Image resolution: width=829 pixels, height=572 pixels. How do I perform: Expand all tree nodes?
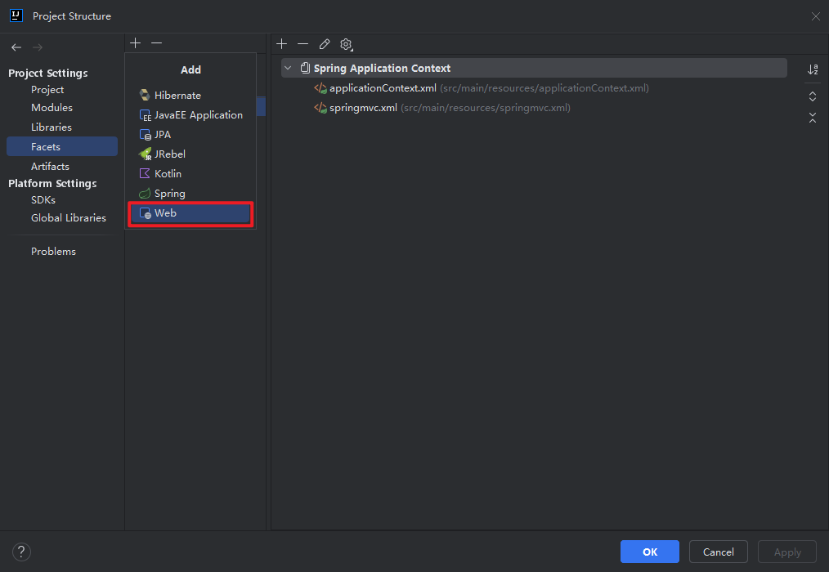pyautogui.click(x=813, y=96)
